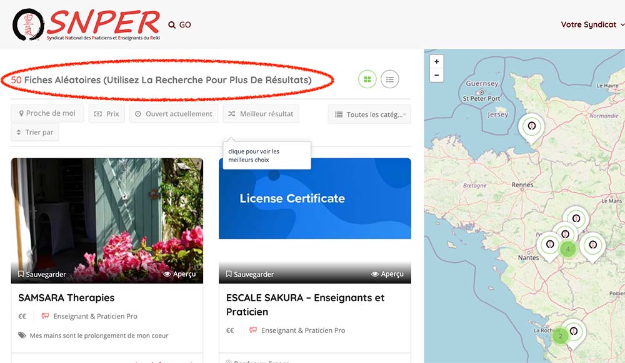Switch to list view layout
This screenshot has height=363, width=625.
pos(390,79)
